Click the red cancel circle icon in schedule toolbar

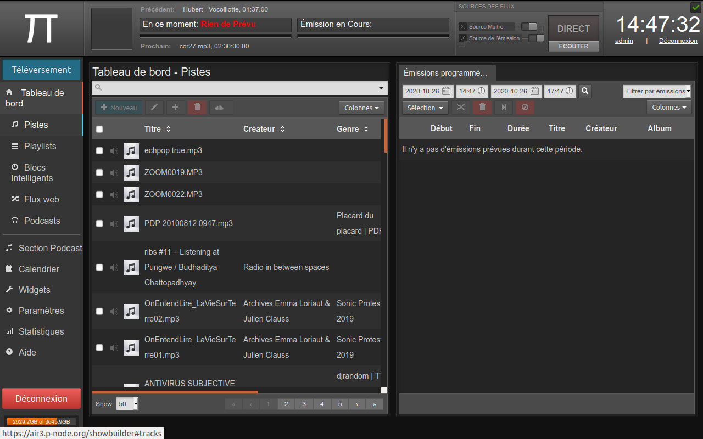click(x=525, y=108)
